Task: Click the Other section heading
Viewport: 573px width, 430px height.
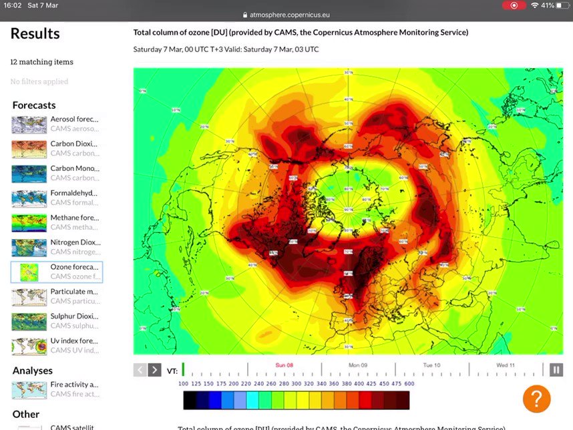Action: tap(26, 414)
